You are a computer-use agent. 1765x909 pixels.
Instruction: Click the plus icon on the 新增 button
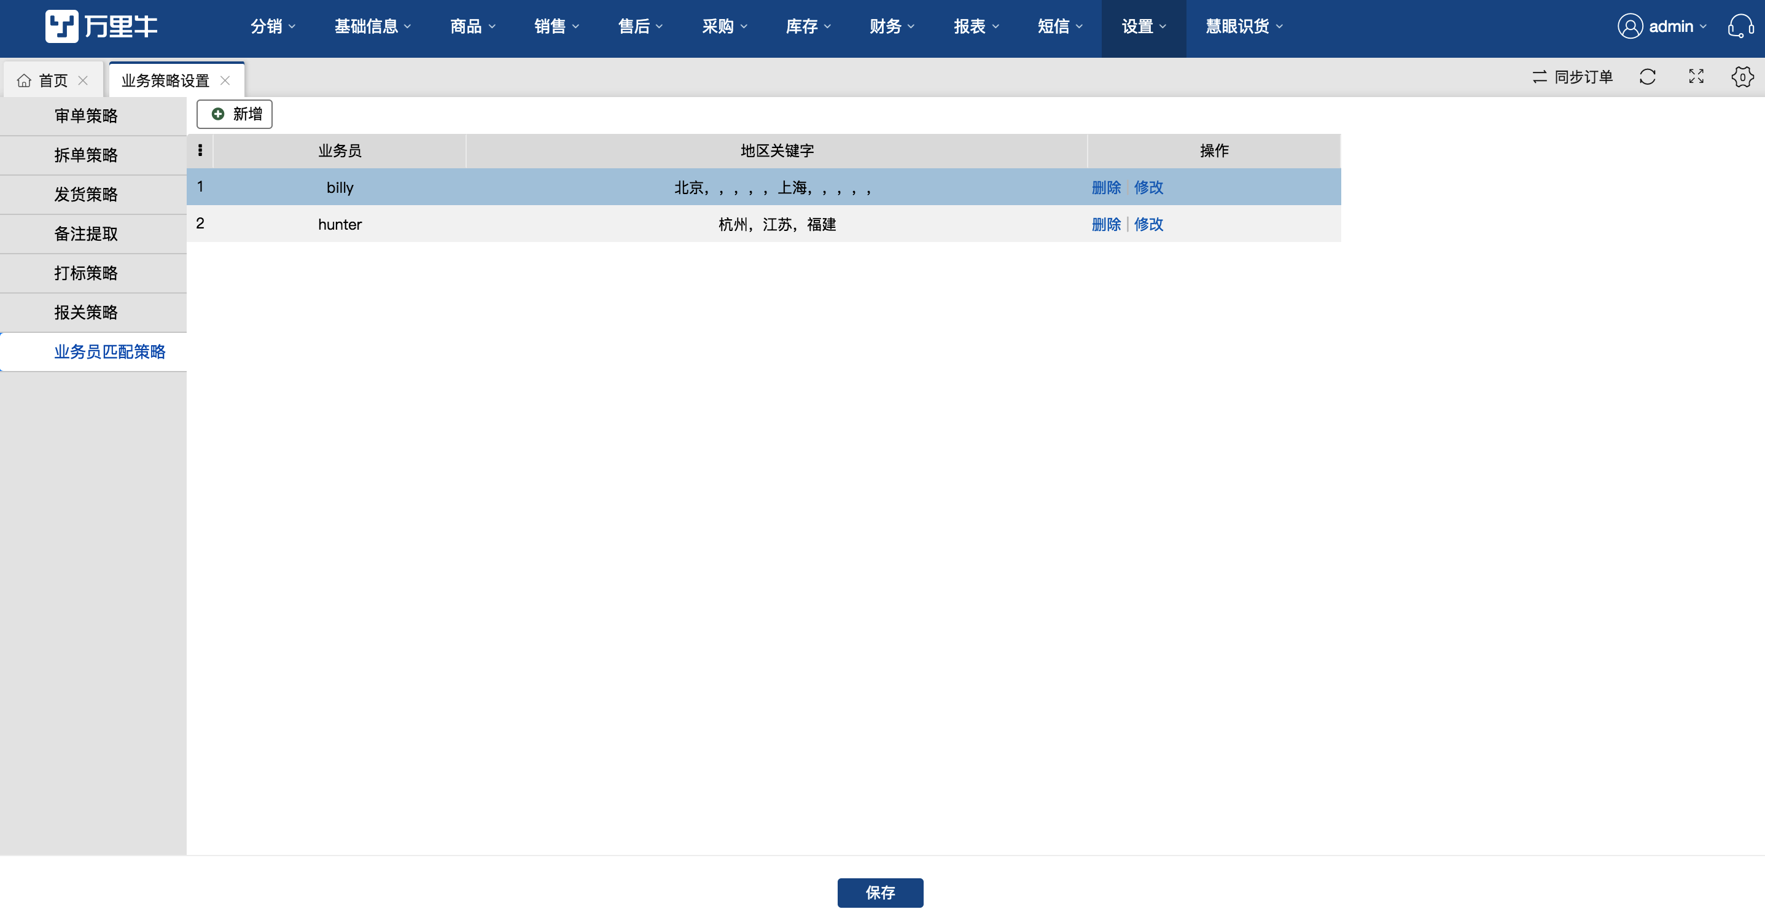pyautogui.click(x=218, y=114)
